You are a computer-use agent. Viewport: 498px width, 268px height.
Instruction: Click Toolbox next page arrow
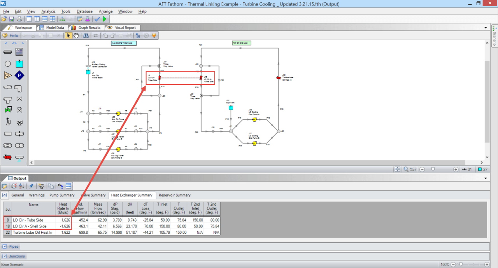[23, 43]
